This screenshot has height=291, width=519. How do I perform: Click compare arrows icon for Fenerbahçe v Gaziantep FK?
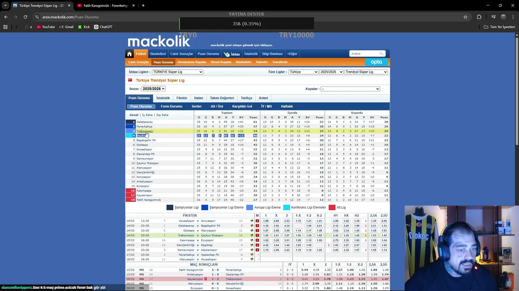click(252, 255)
